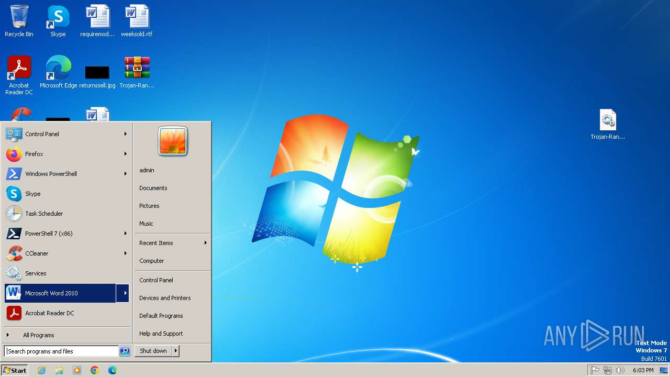Click the Shut down button
Image resolution: width=670 pixels, height=377 pixels.
pyautogui.click(x=153, y=351)
